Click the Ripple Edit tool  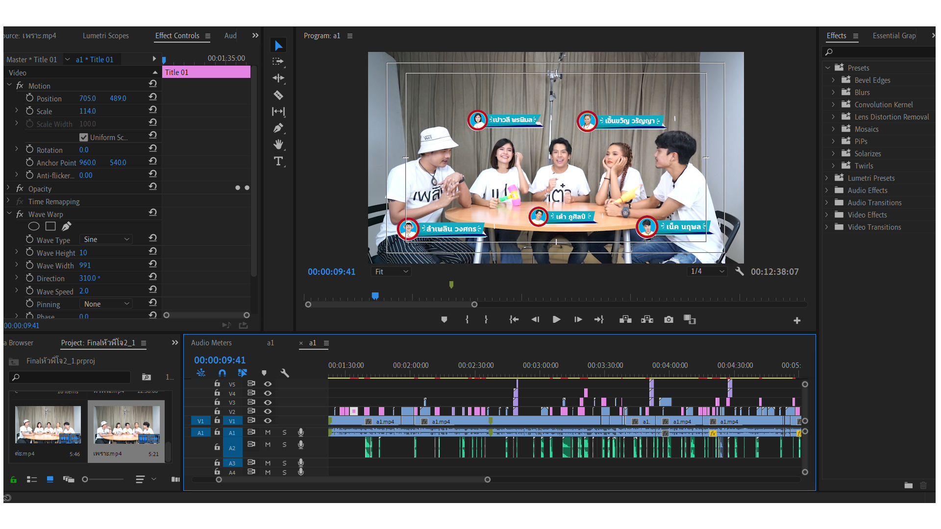(x=278, y=78)
